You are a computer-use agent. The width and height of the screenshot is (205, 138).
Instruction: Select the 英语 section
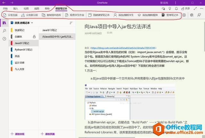click(24, 56)
